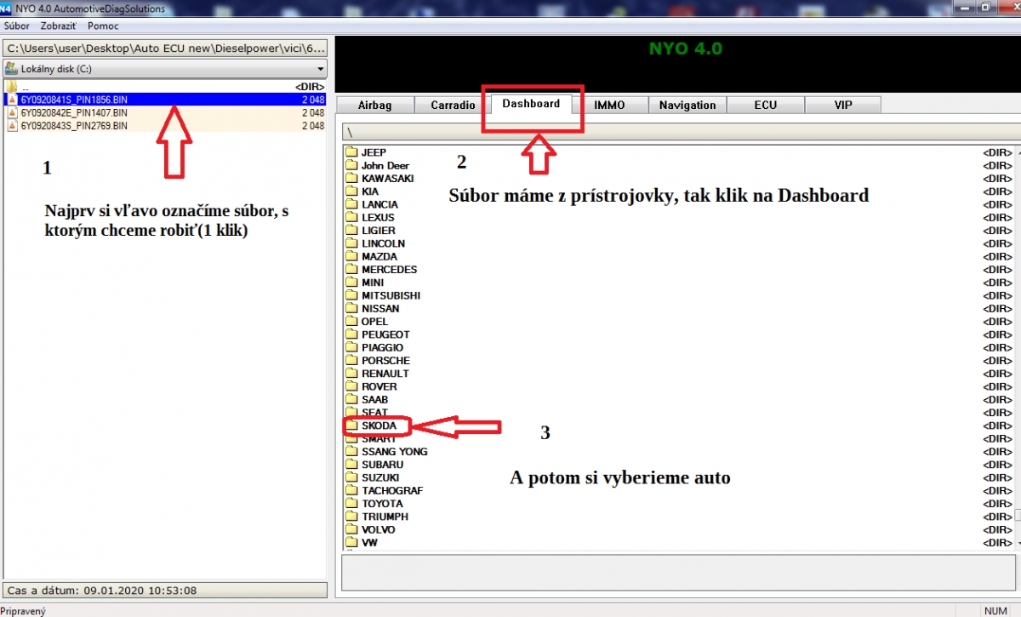Viewport: 1021px width, 617px height.
Task: Click the current folder path bar showing backslash
Action: [x=681, y=132]
